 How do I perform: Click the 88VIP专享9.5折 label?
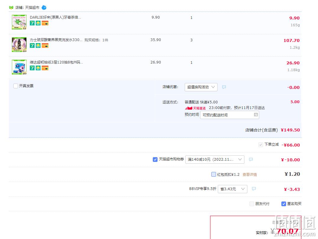click(x=203, y=189)
